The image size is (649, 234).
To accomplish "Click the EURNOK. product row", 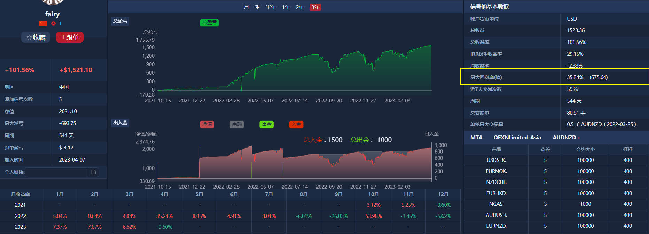I will [556, 171].
